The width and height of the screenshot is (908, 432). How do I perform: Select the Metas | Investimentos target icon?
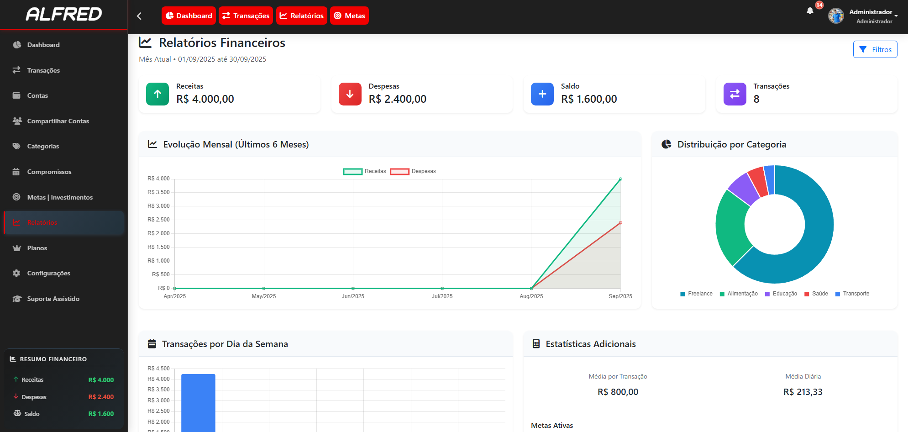pos(16,197)
